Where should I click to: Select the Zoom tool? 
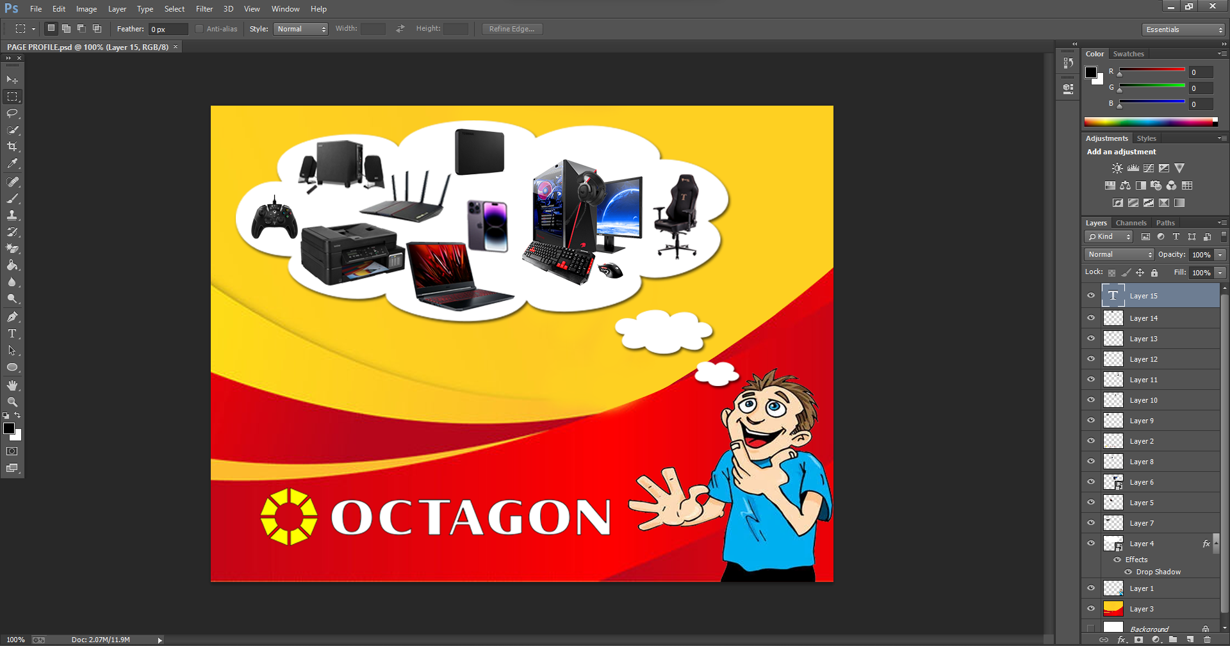pyautogui.click(x=12, y=402)
